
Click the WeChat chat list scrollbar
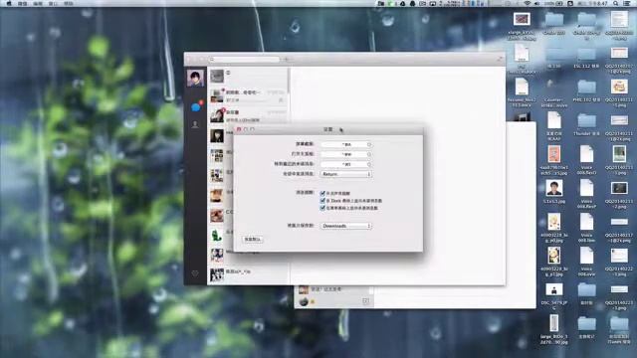pyautogui.click(x=289, y=82)
